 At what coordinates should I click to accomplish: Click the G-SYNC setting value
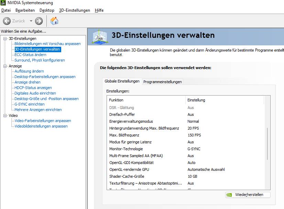pyautogui.click(x=194, y=149)
